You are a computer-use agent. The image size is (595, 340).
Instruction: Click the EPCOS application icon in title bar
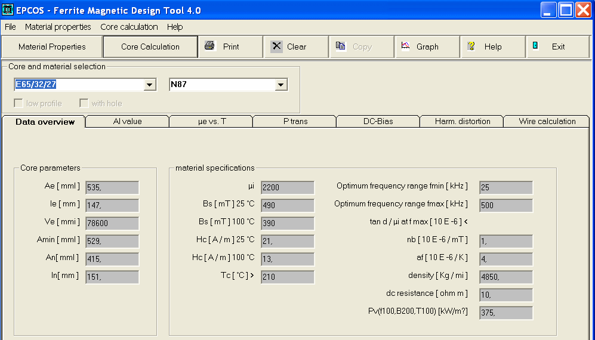[8, 10]
